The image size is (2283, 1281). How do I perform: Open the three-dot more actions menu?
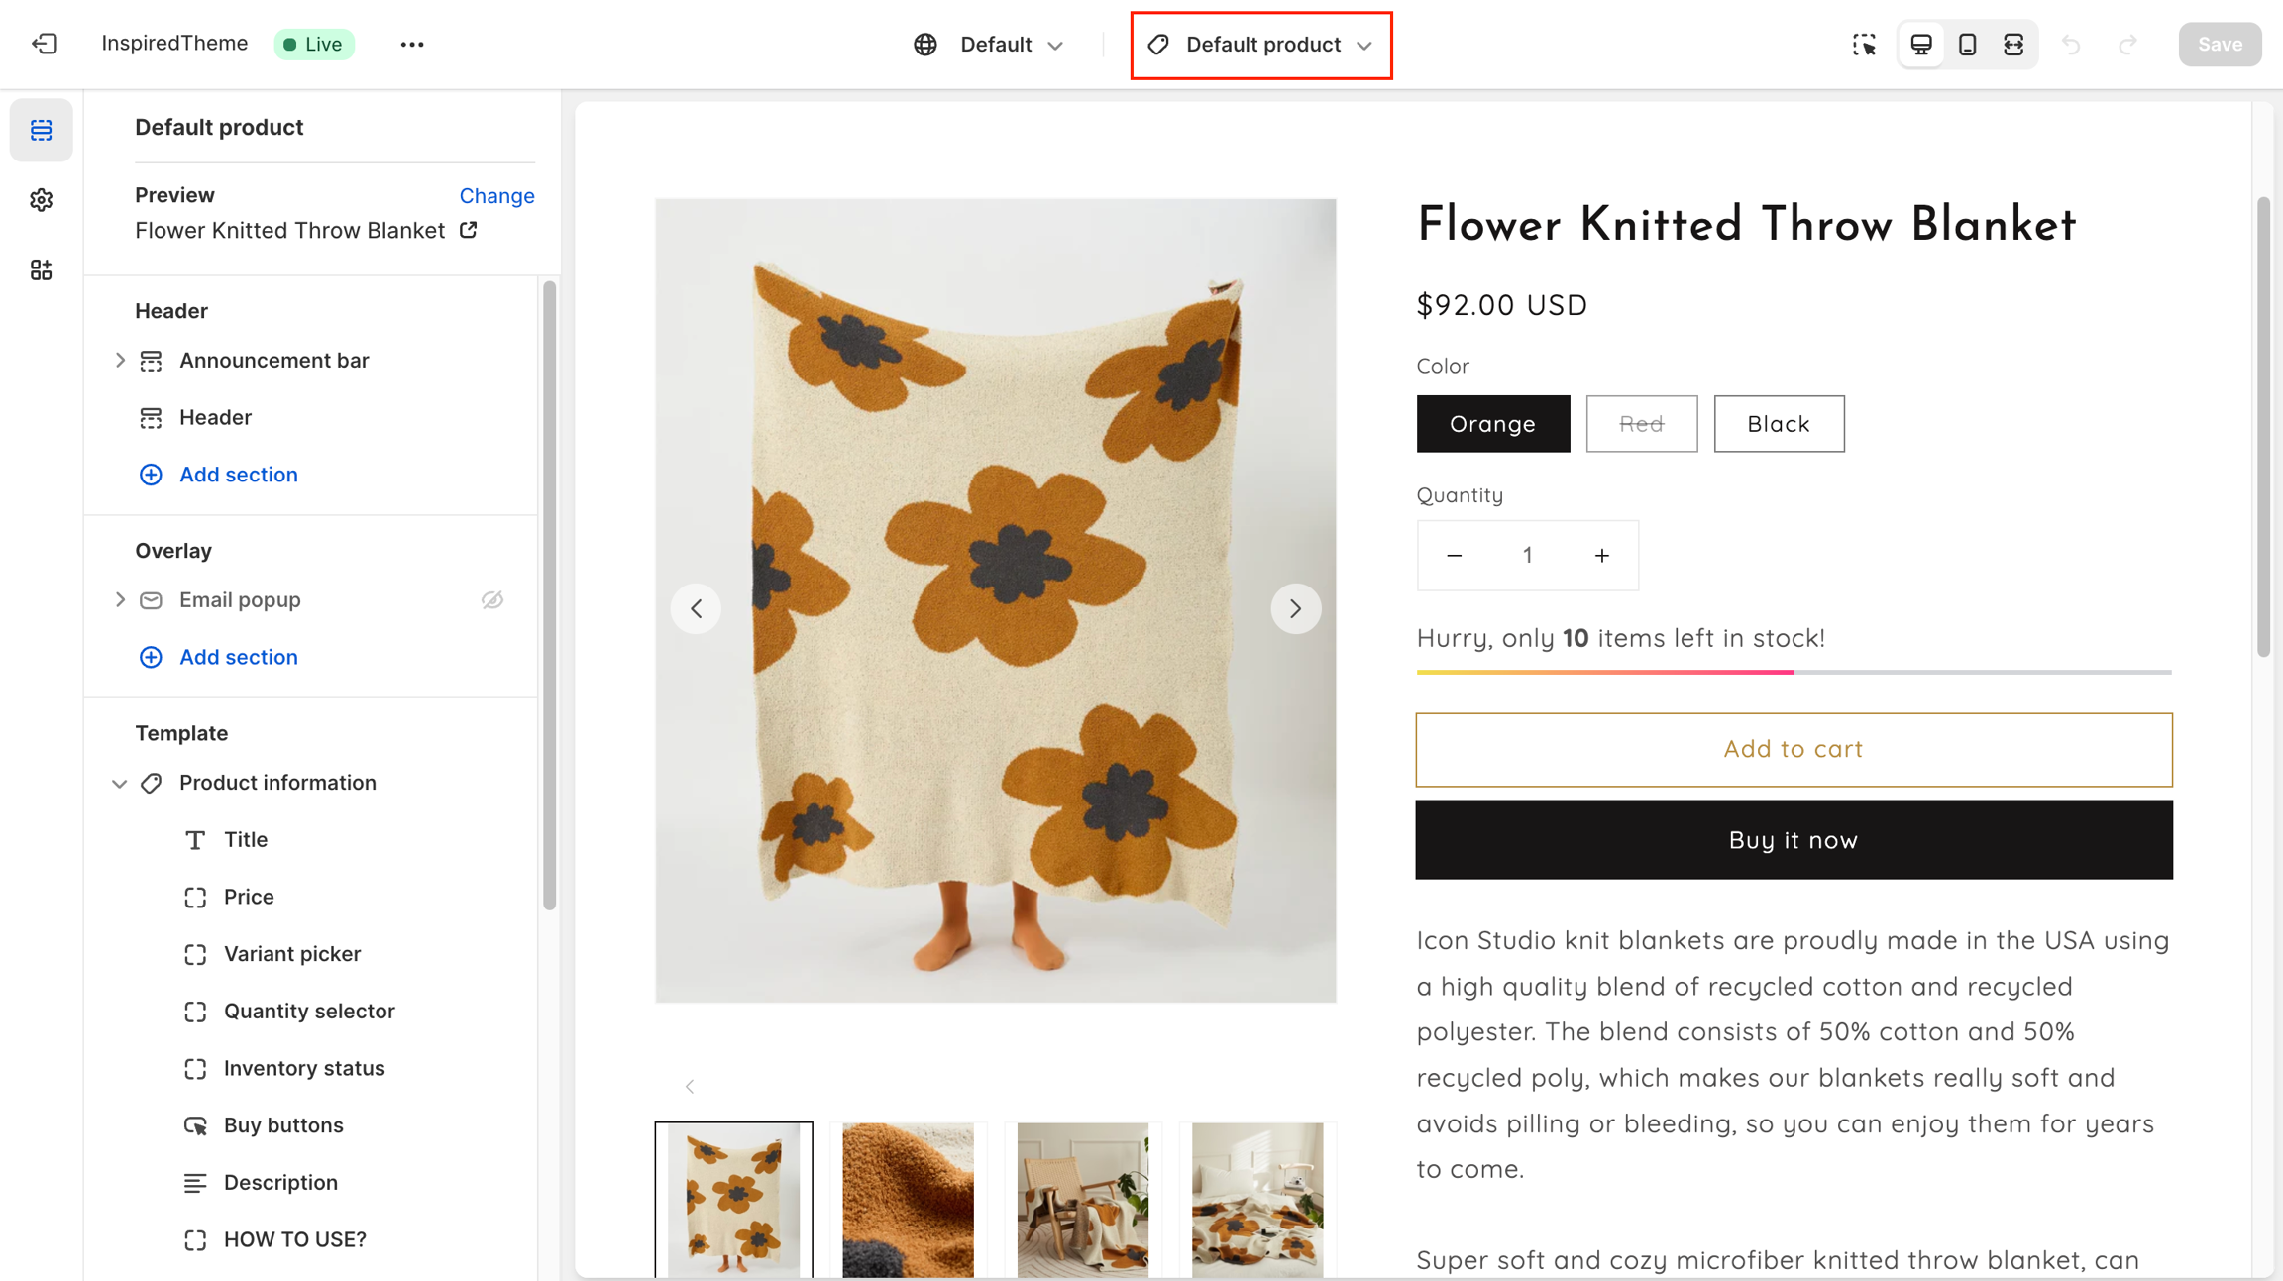point(412,44)
